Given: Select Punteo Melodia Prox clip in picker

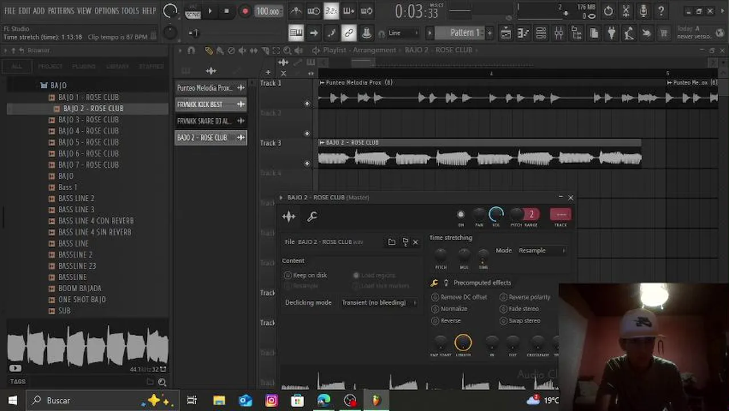Looking at the screenshot, I should 210,88.
